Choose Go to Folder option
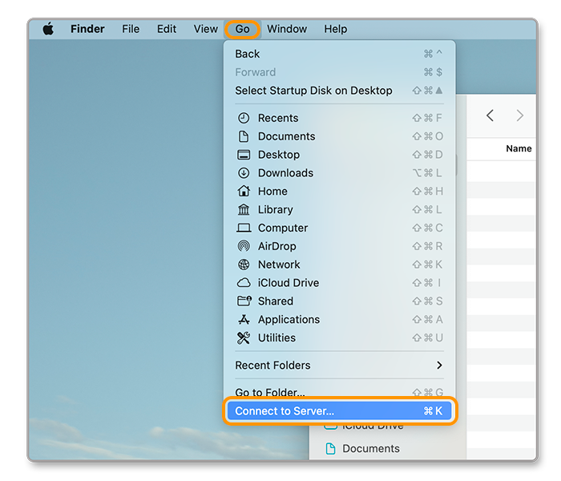561x481 pixels. coord(270,392)
